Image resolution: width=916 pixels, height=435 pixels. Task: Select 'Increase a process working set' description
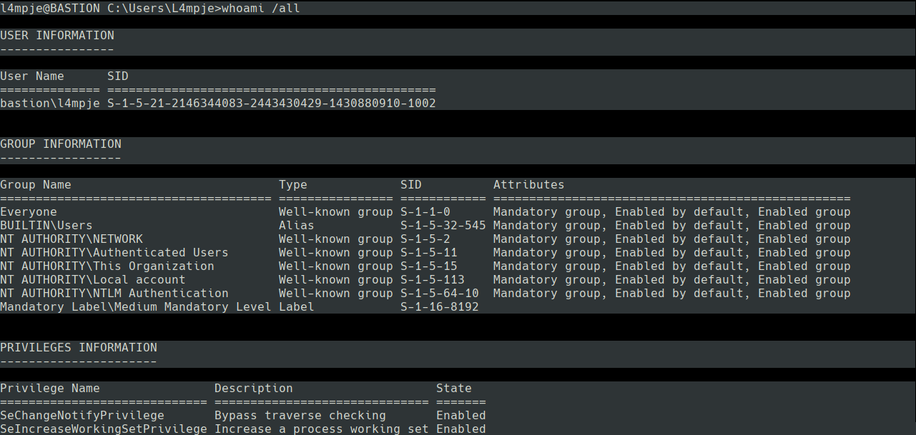(x=322, y=429)
